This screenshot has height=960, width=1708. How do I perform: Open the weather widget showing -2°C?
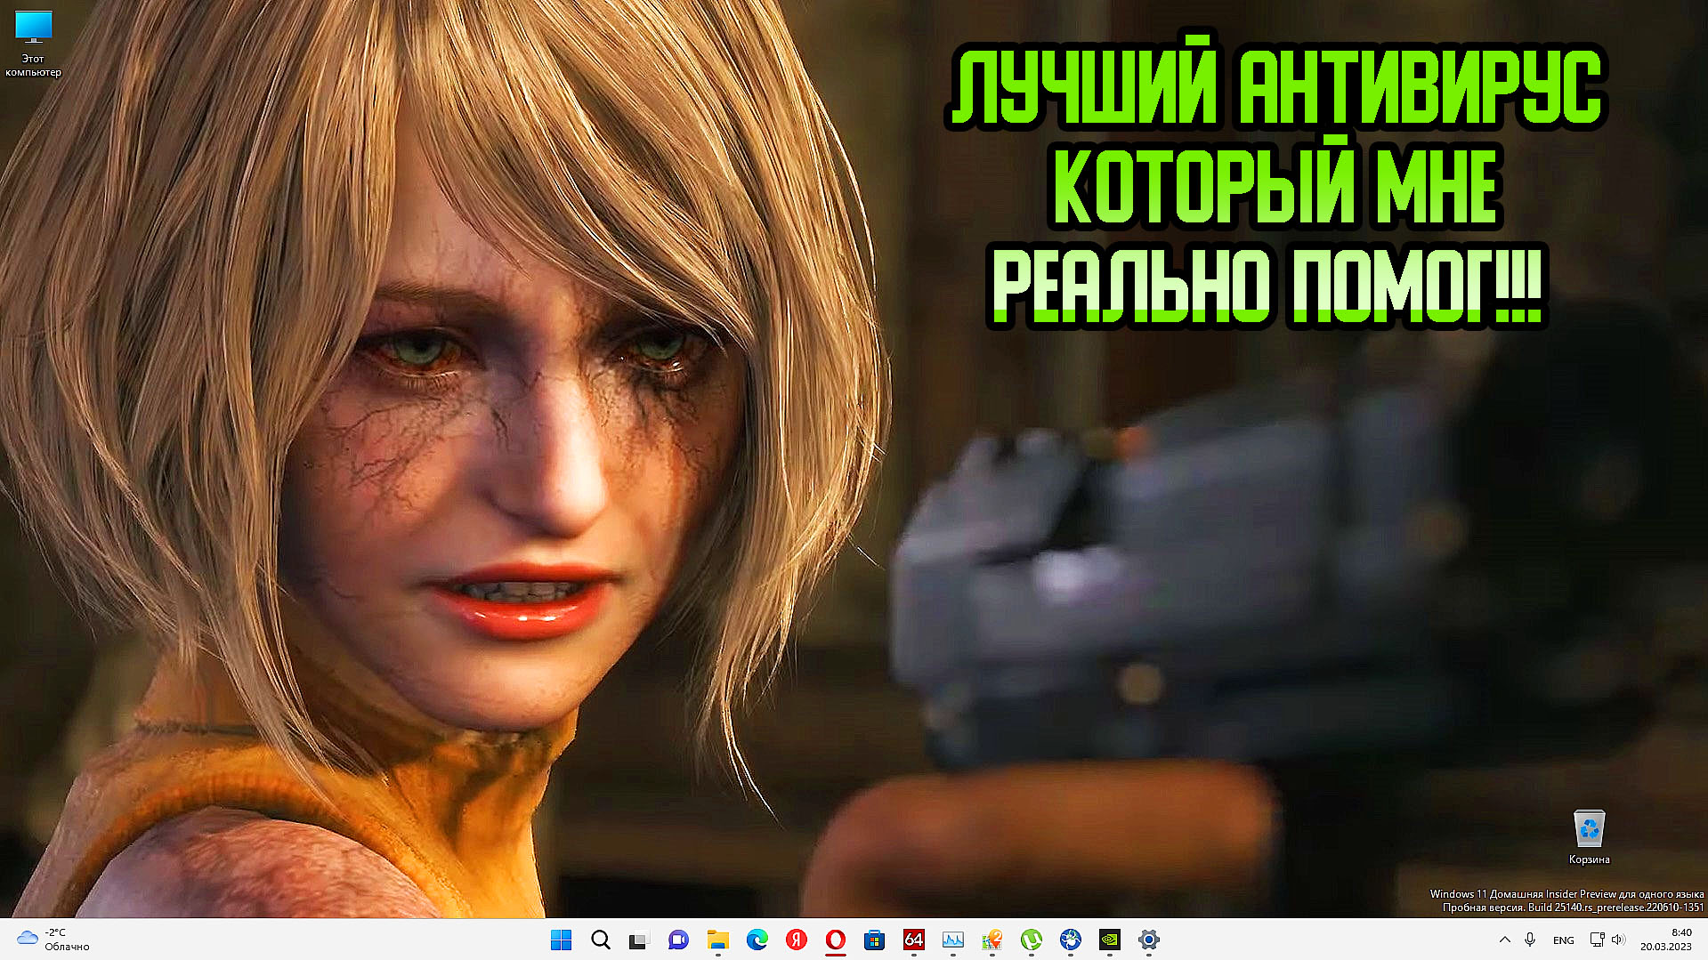coord(54,940)
